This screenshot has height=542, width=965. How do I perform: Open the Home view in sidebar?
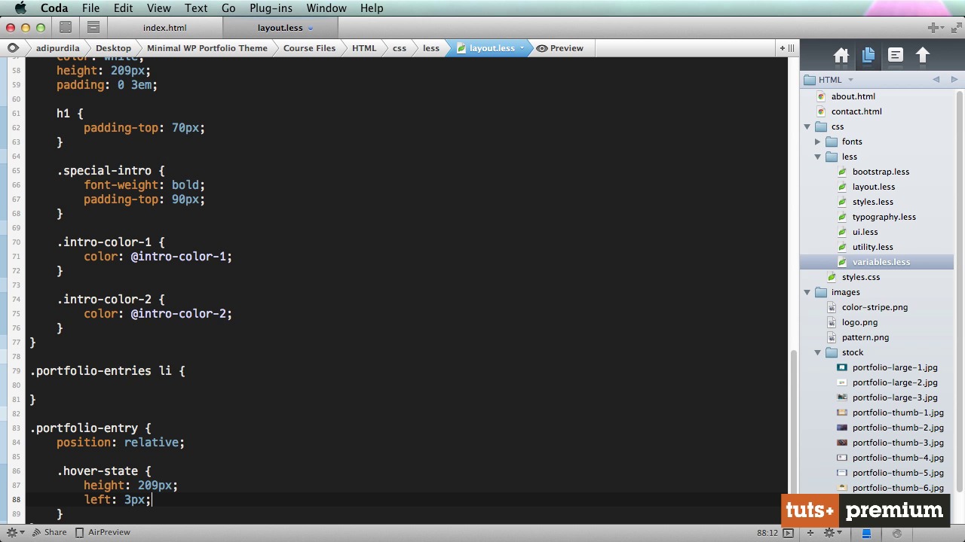pyautogui.click(x=841, y=56)
